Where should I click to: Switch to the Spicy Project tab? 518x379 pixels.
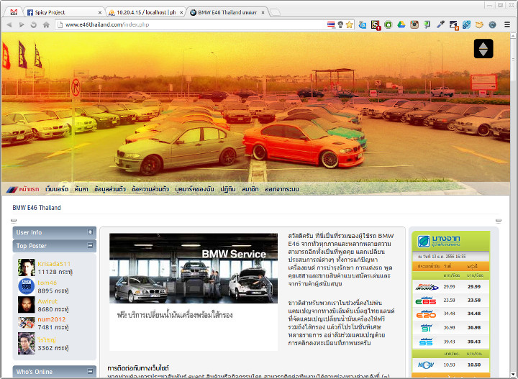tap(65, 12)
